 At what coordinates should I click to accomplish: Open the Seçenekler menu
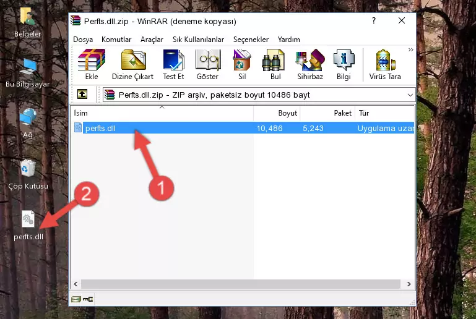tap(251, 40)
